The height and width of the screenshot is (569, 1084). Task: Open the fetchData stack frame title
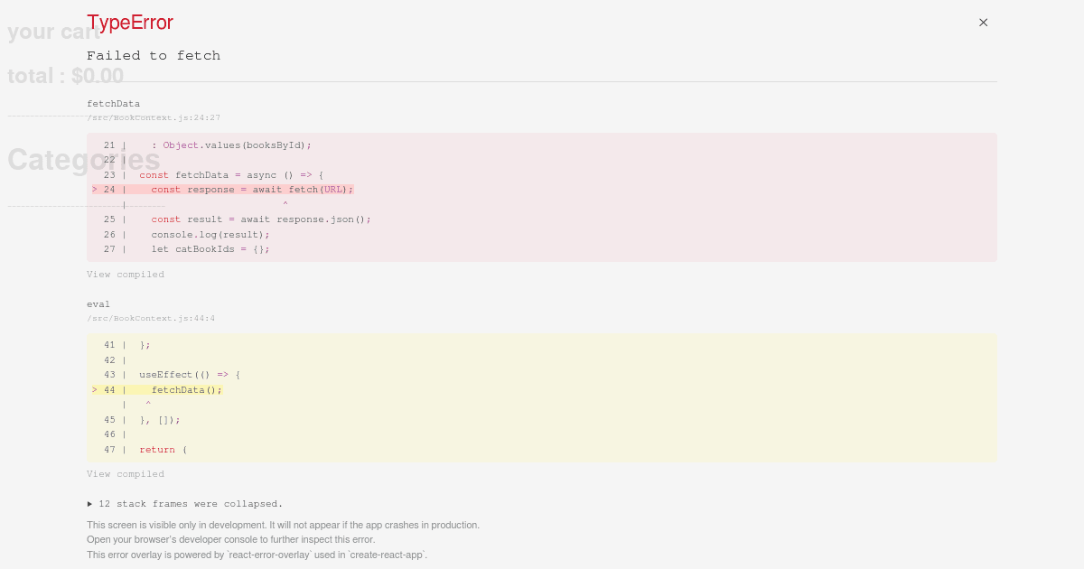click(113, 104)
